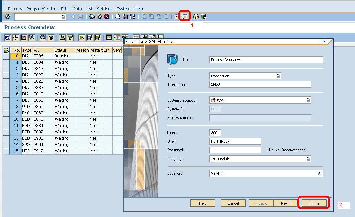This screenshot has width=355, height=217.
Task: Open the Language dropdown showing EN - English
Action: coord(308,159)
